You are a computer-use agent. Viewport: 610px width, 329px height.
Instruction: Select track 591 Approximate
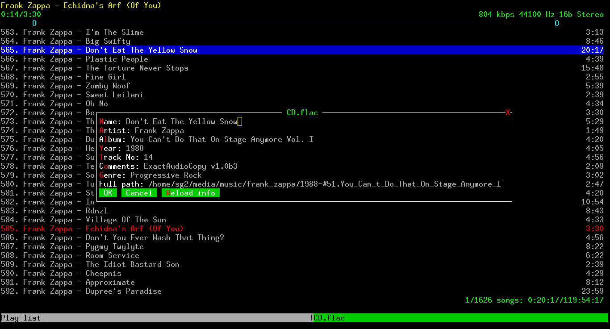click(x=302, y=282)
